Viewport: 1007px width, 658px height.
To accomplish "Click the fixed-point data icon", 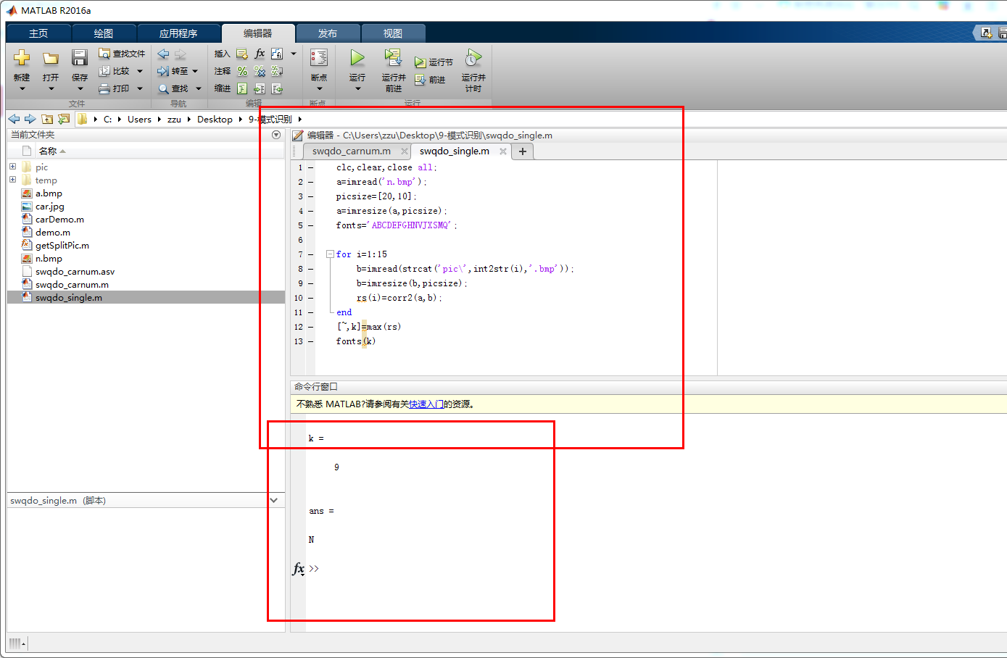I will 277,54.
